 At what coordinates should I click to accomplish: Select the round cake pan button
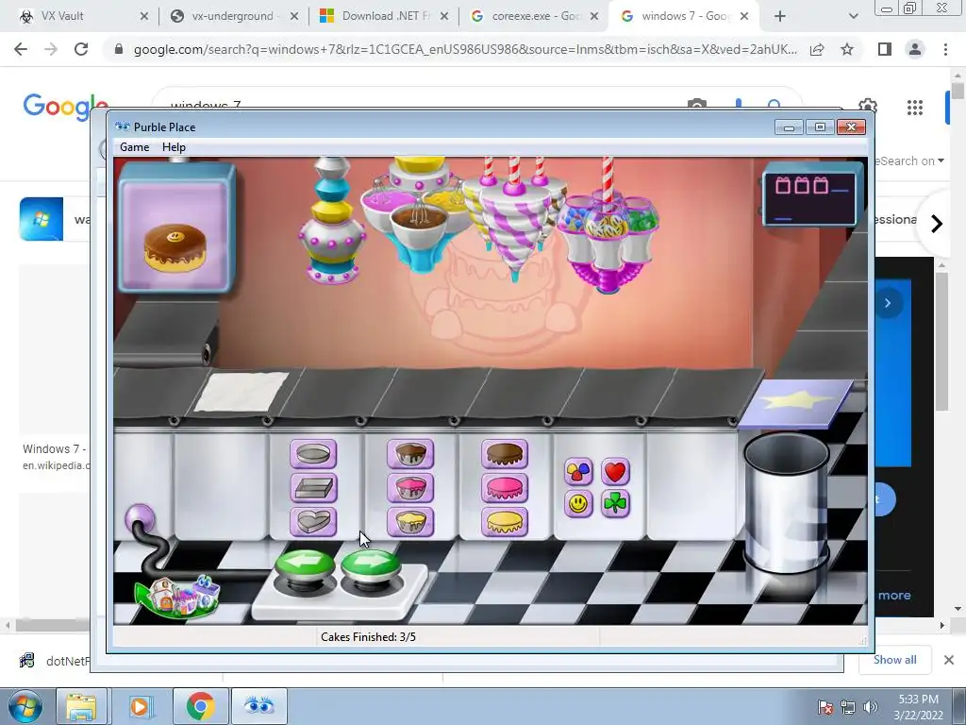tap(313, 454)
